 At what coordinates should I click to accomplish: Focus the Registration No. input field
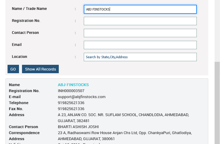[x=140, y=21]
